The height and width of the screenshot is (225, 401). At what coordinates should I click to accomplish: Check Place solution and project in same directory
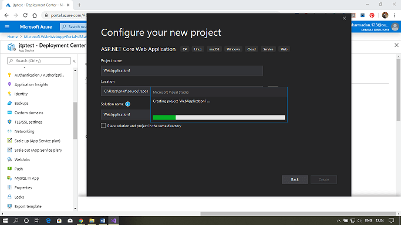point(103,125)
